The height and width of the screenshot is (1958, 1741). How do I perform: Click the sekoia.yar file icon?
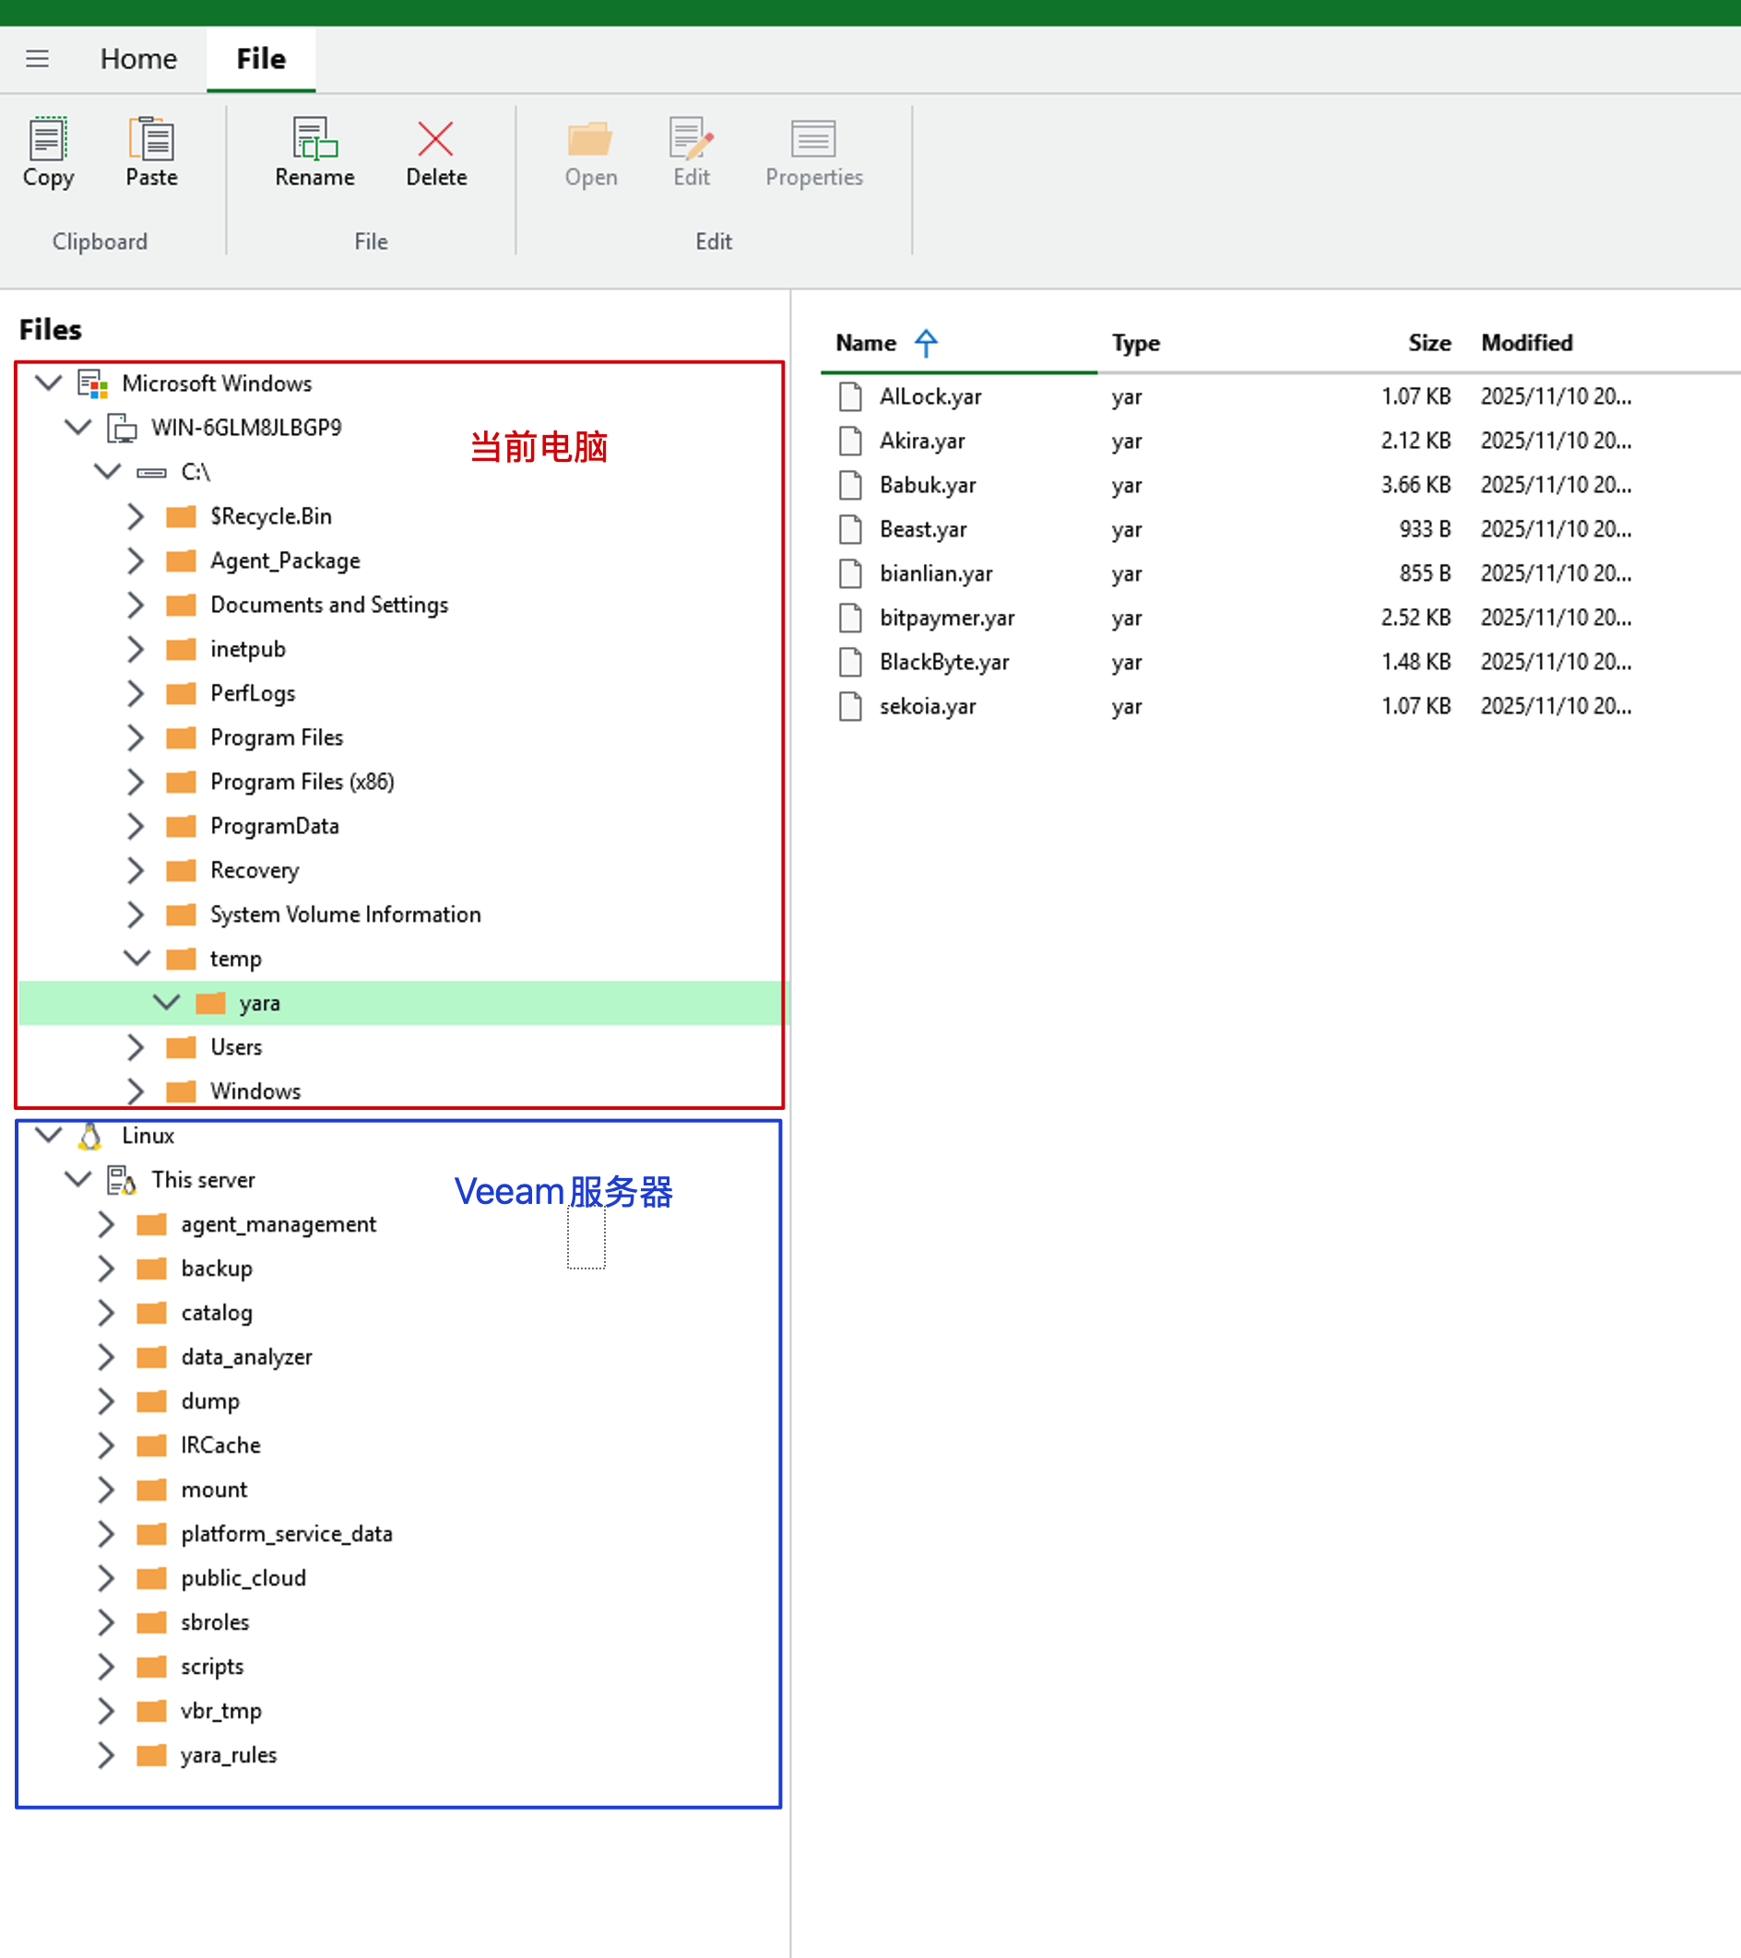coord(850,706)
